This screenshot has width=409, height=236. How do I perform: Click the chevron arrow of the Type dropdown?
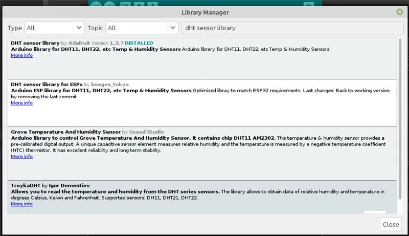pos(79,28)
